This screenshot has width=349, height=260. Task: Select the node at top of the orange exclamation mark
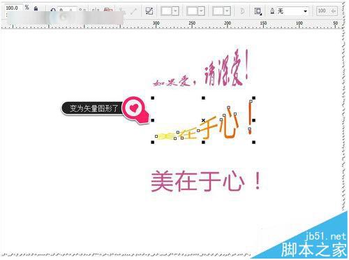(251, 101)
